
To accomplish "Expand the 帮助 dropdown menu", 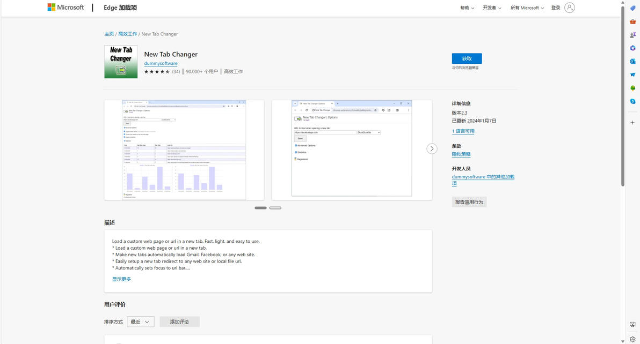I will [467, 8].
